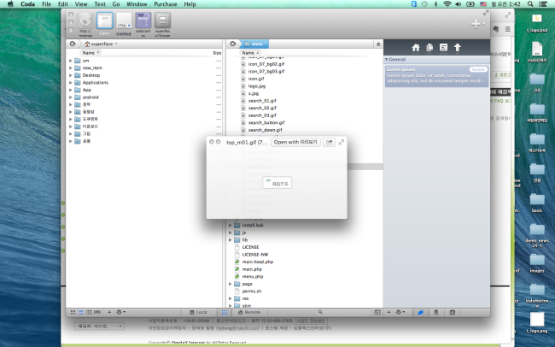Open the Window menu
Viewport: 555px width, 347px height.
click(136, 4)
